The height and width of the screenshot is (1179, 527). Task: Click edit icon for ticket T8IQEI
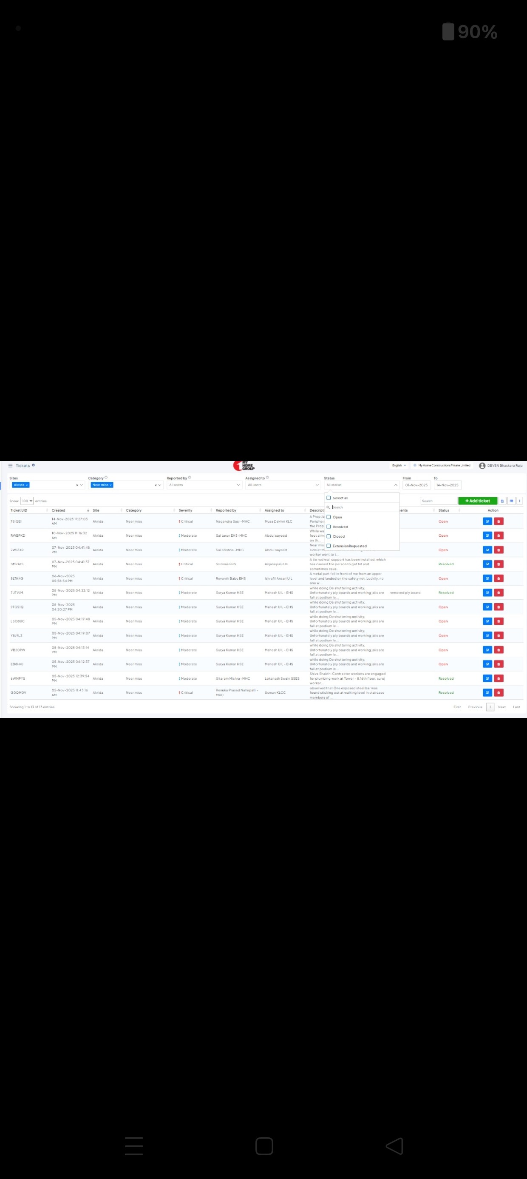487,521
